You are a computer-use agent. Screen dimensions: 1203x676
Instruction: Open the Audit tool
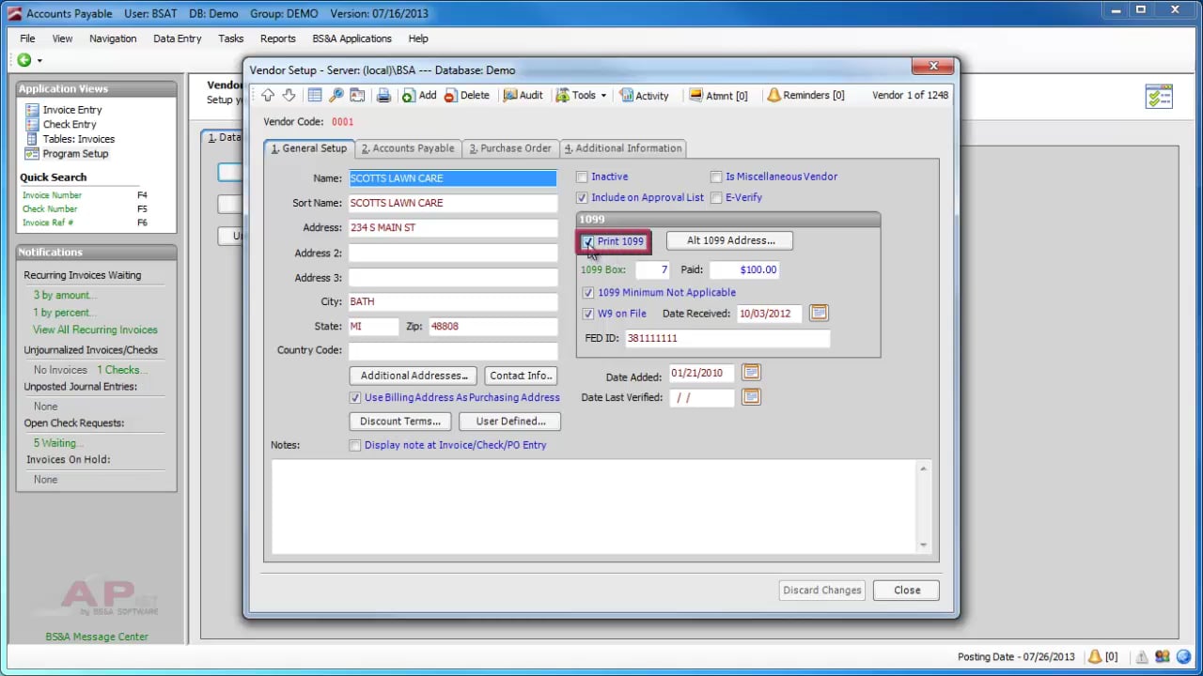523,95
